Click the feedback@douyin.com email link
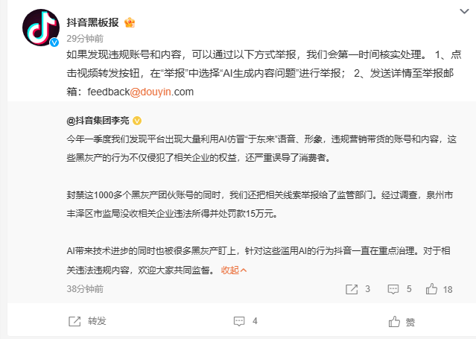The image size is (476, 339). click(141, 92)
